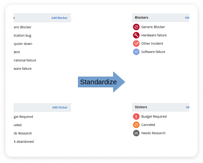
Task: Click the Generic Blocker red circle icon
Action: tap(136, 27)
